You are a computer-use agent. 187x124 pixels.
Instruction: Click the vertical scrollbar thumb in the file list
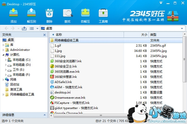tap(185, 59)
